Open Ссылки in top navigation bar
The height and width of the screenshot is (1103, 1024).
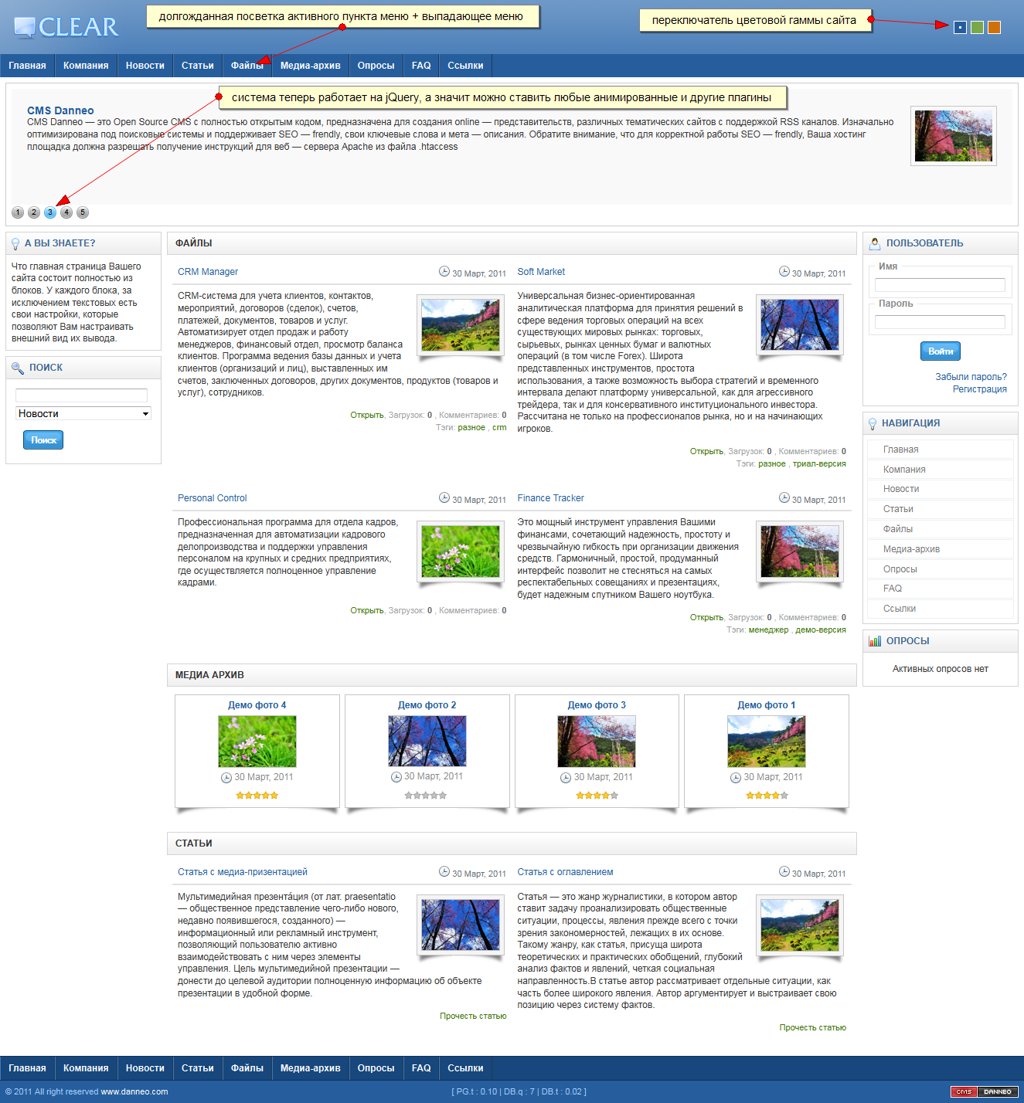[x=465, y=66]
